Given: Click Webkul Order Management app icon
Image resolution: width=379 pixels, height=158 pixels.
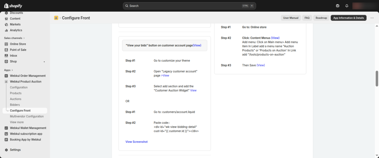Looking at the screenshot, I should (x=6, y=76).
